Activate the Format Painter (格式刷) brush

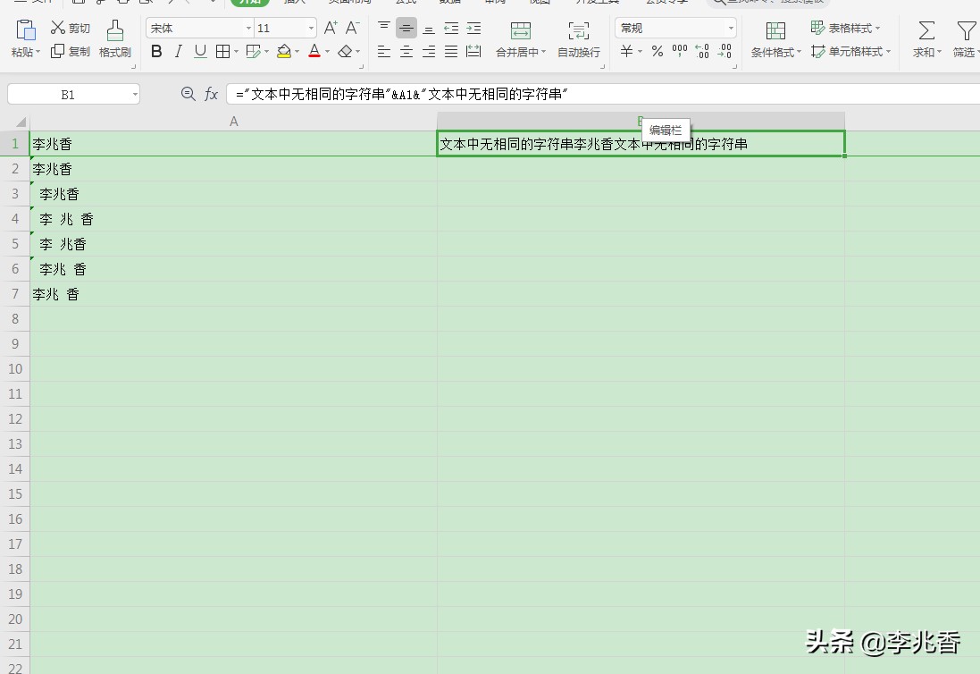(115, 30)
